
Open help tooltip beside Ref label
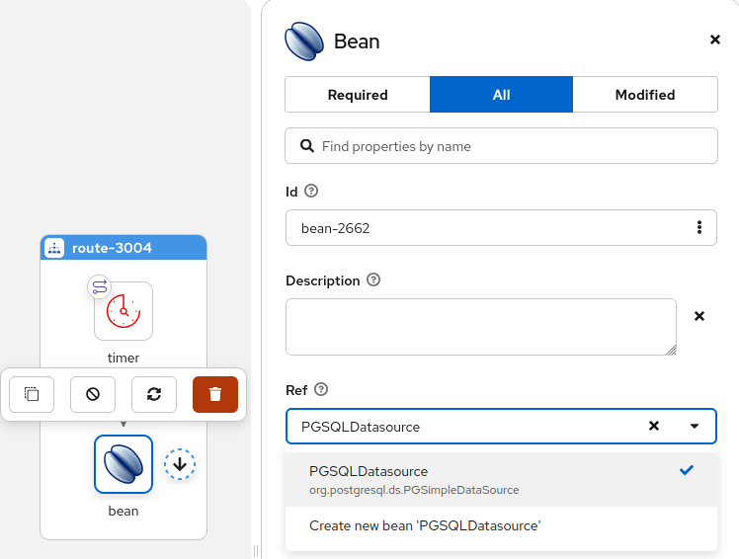[321, 390]
